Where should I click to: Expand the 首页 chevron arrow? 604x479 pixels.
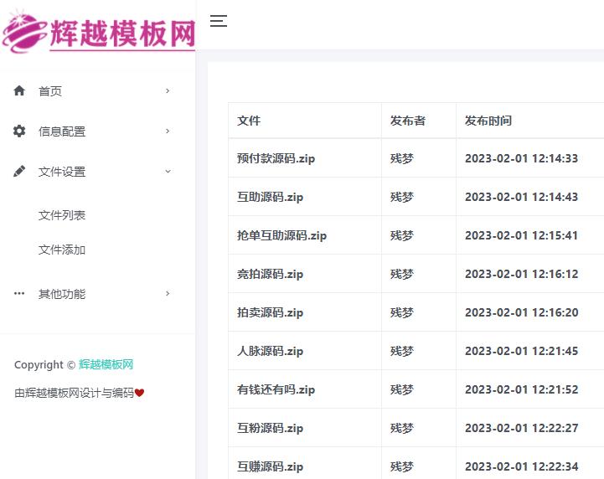click(x=168, y=90)
